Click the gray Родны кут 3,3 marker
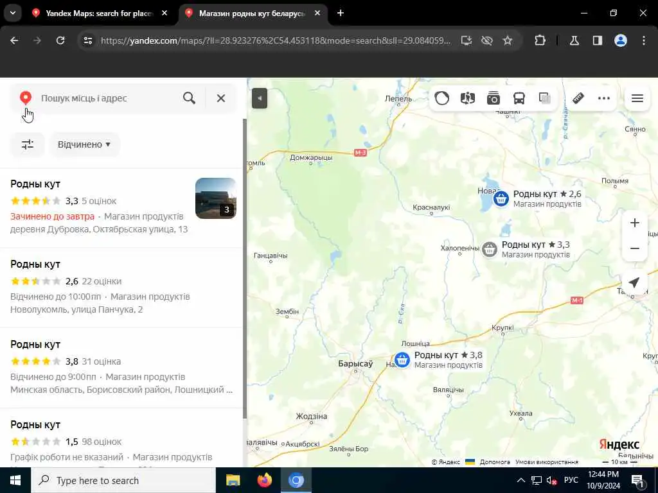The width and height of the screenshot is (658, 493). click(x=489, y=249)
